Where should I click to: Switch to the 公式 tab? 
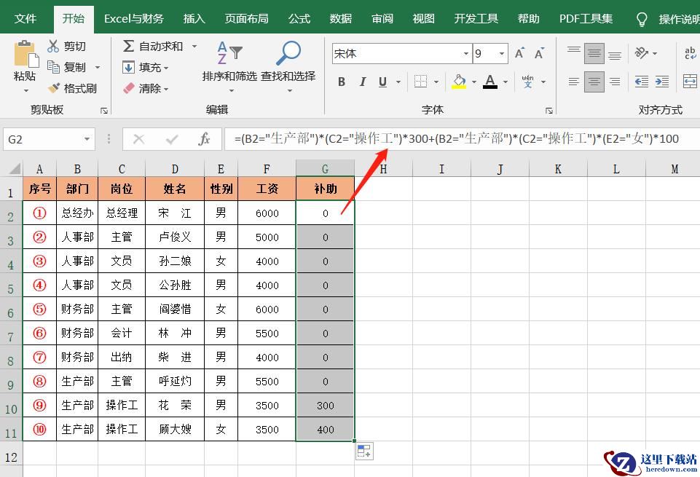[x=299, y=19]
